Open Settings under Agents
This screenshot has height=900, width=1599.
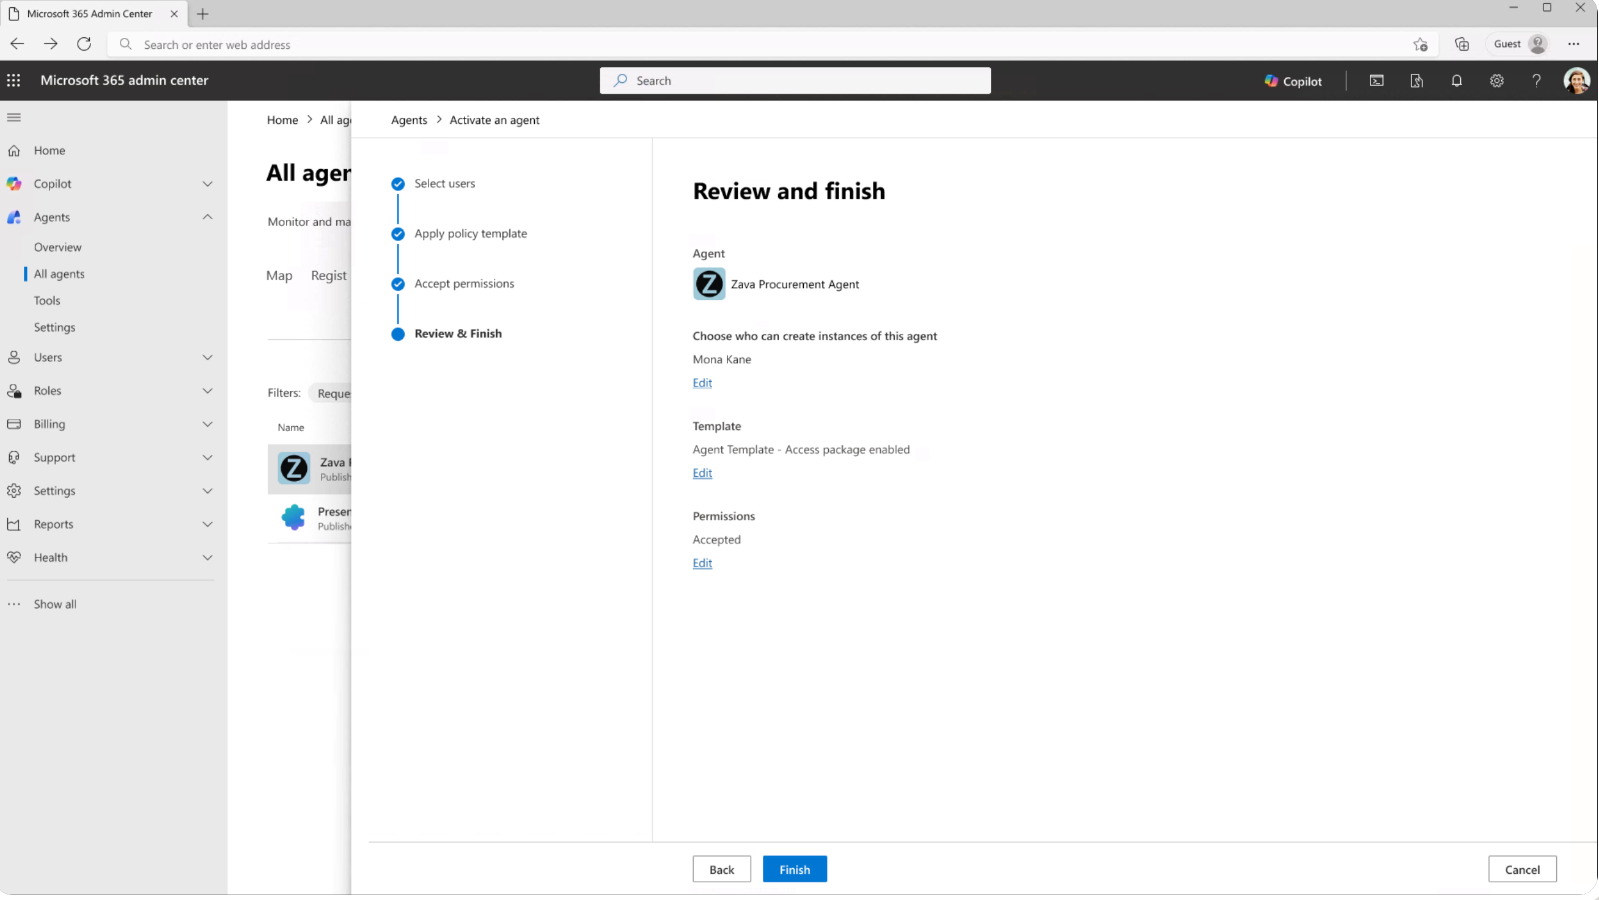point(54,327)
